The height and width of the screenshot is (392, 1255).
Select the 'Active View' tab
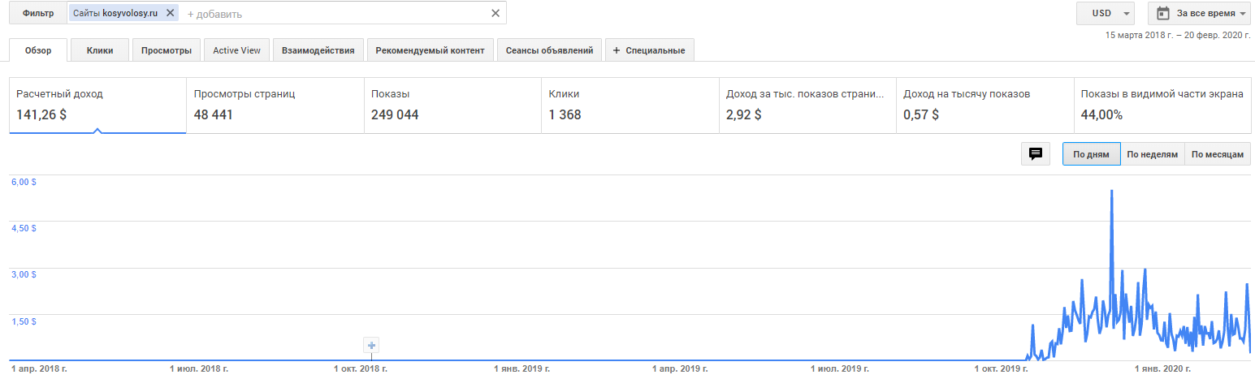click(236, 50)
